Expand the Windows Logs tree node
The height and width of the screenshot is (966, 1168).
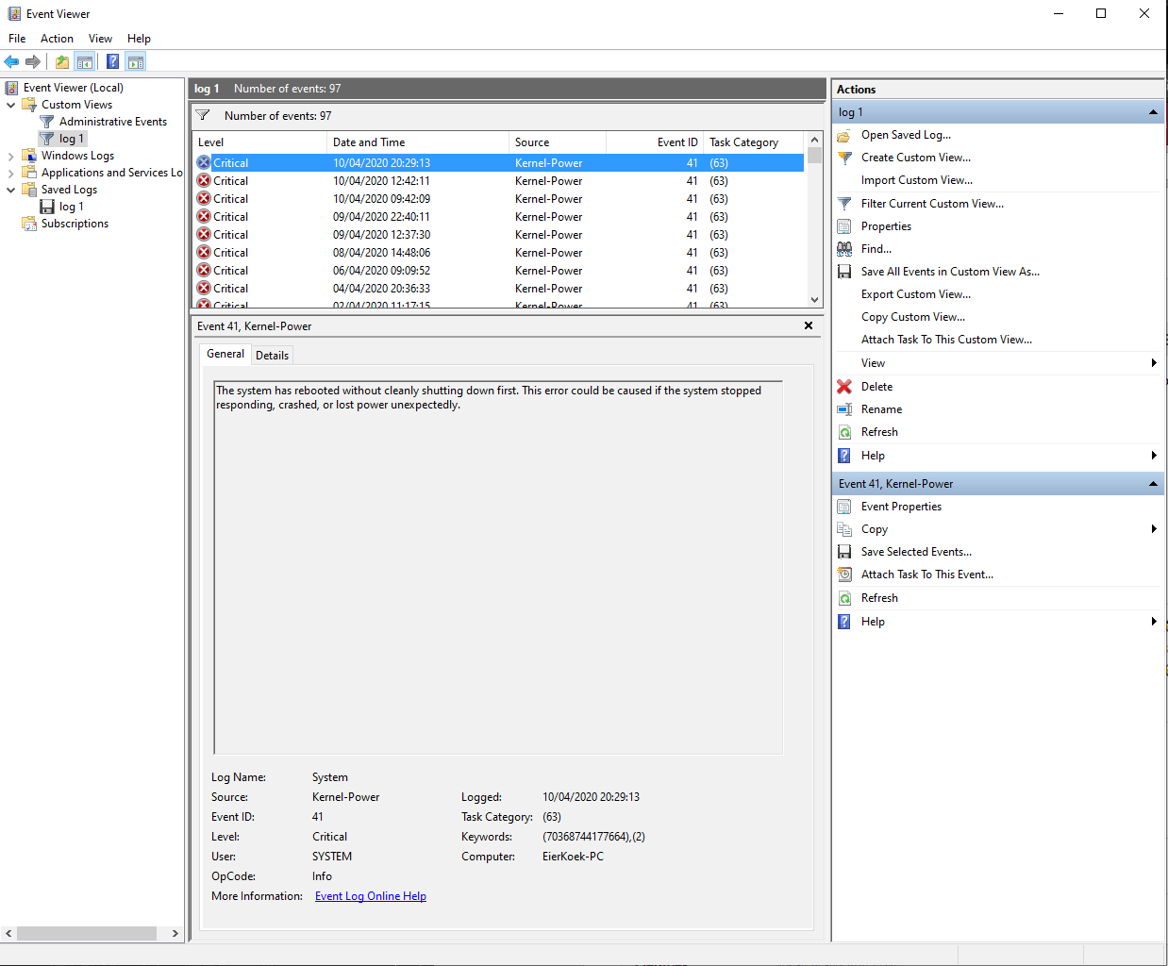point(11,156)
